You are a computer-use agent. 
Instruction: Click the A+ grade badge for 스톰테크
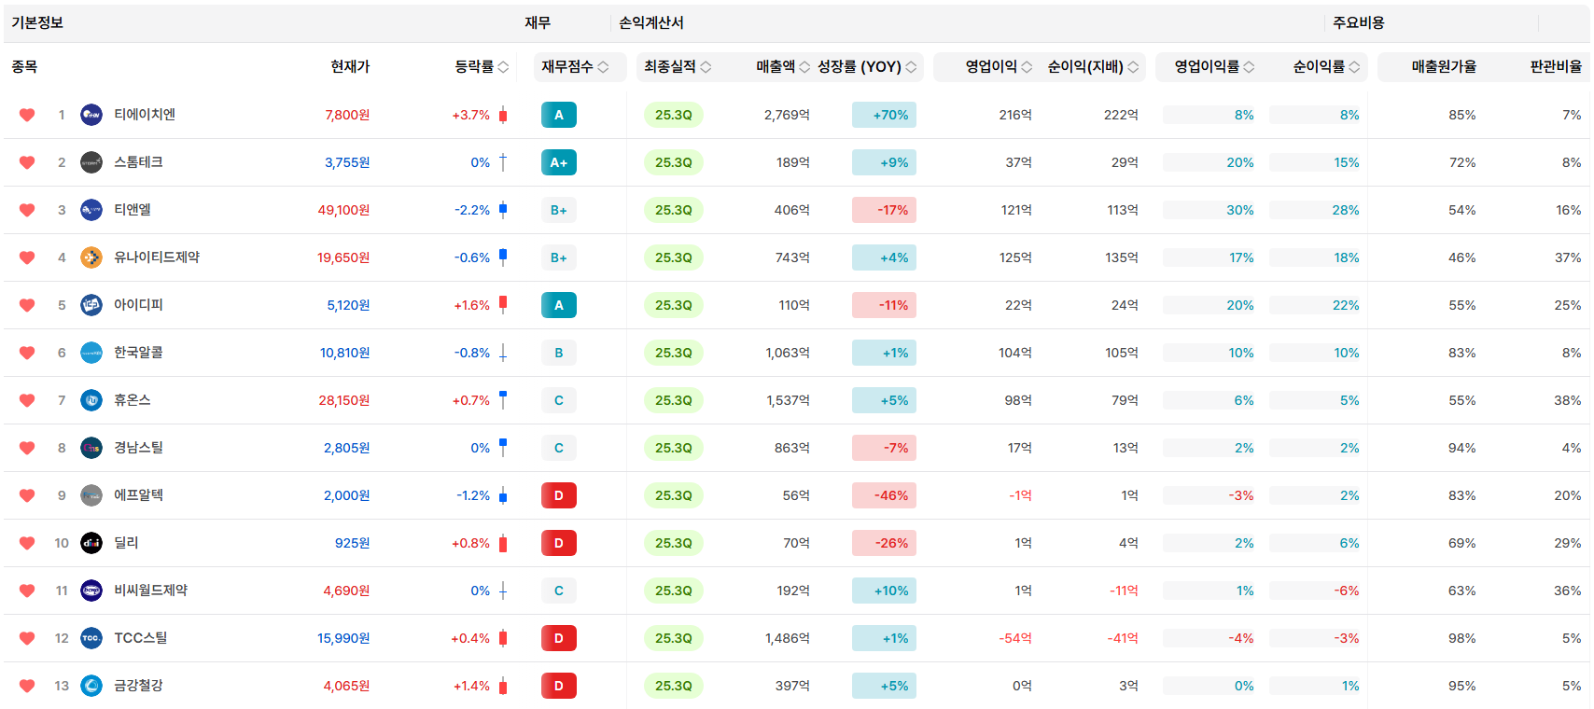tap(558, 162)
